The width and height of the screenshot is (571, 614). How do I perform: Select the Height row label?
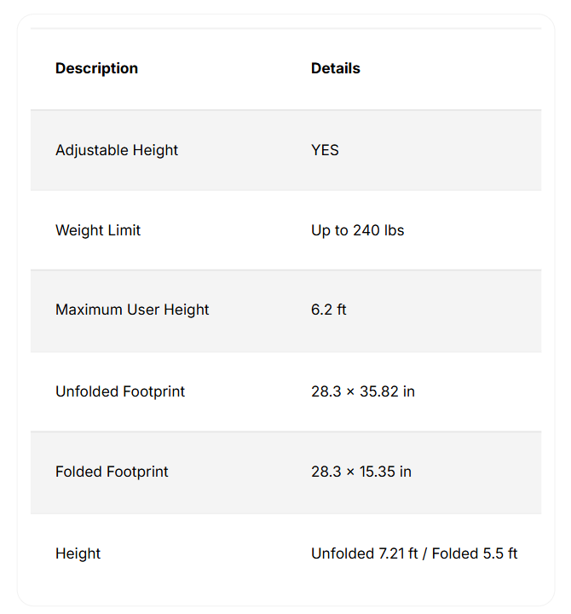pyautogui.click(x=78, y=553)
